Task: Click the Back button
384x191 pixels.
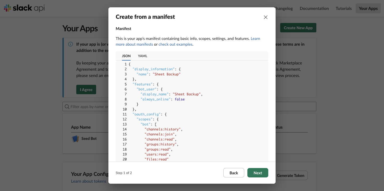Action: (234, 173)
